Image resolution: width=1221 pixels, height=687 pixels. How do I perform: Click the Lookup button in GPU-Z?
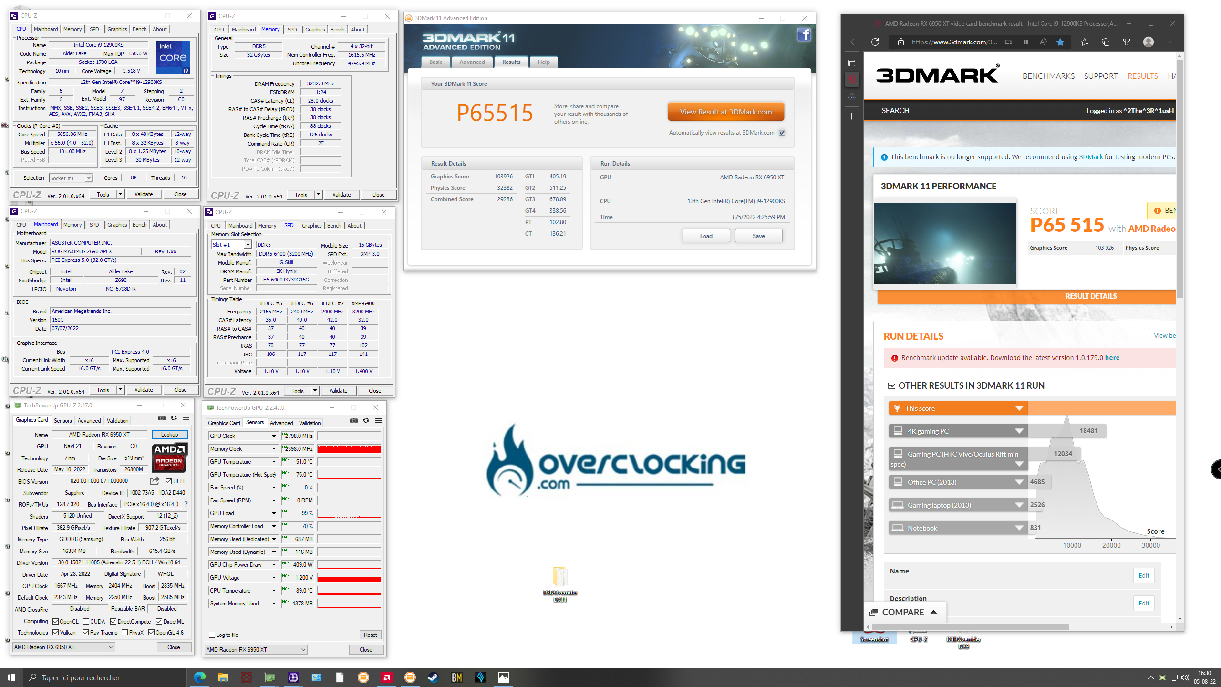pyautogui.click(x=169, y=434)
